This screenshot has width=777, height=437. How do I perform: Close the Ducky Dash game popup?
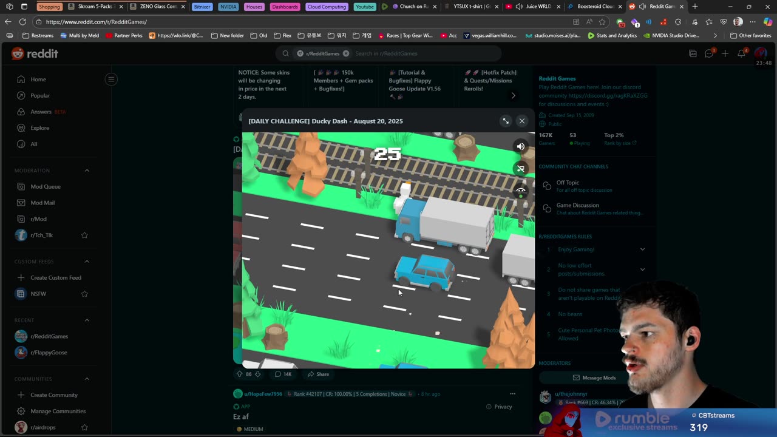pos(521,121)
